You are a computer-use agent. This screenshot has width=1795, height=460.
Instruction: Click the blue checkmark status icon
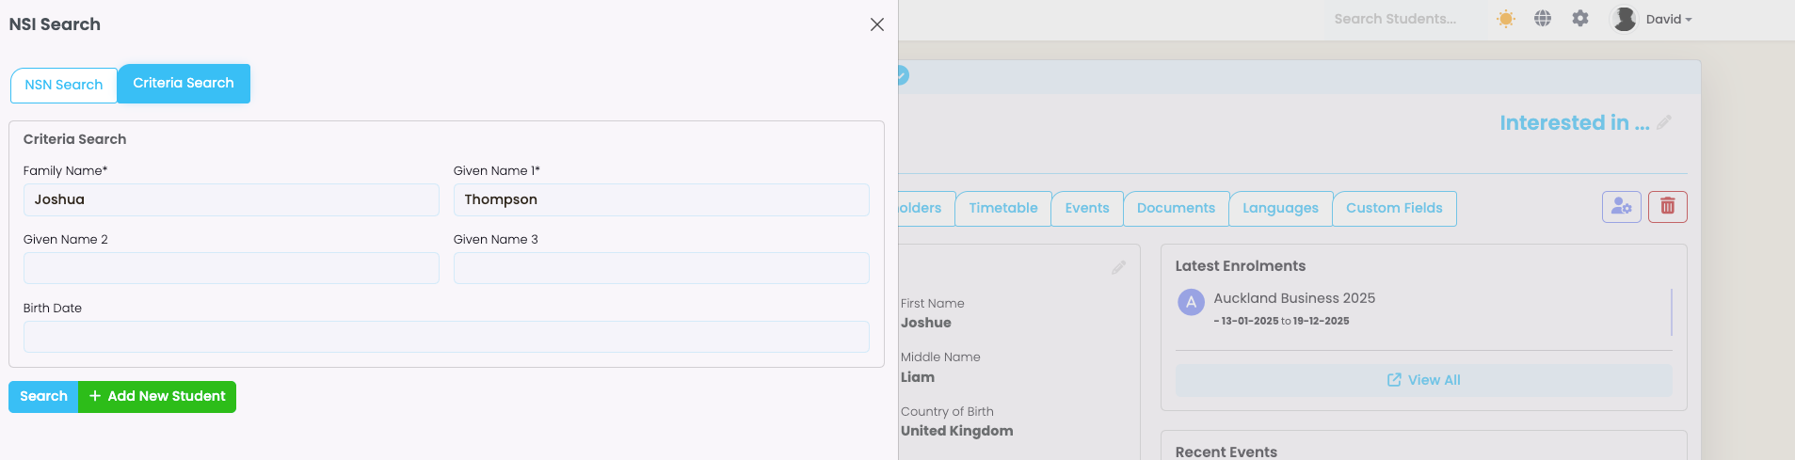point(903,75)
